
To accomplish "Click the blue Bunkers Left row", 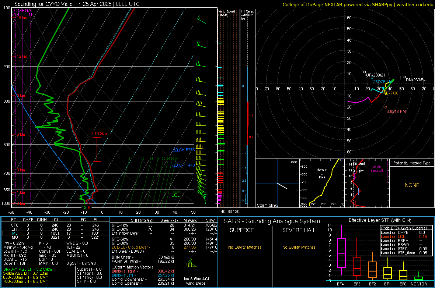I will 143,275.
